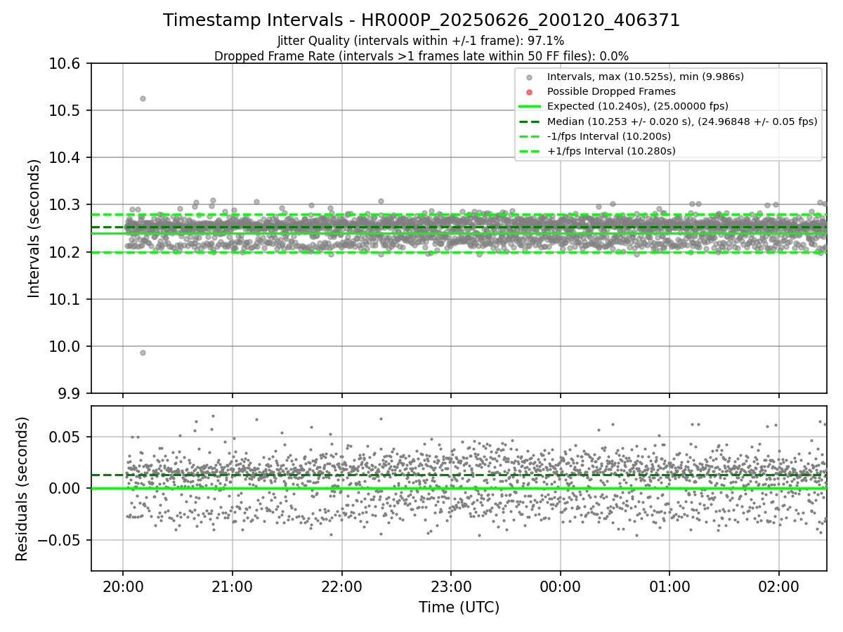
Task: Click the maximum outlier point near 10.525 seconds
Action: 143,98
